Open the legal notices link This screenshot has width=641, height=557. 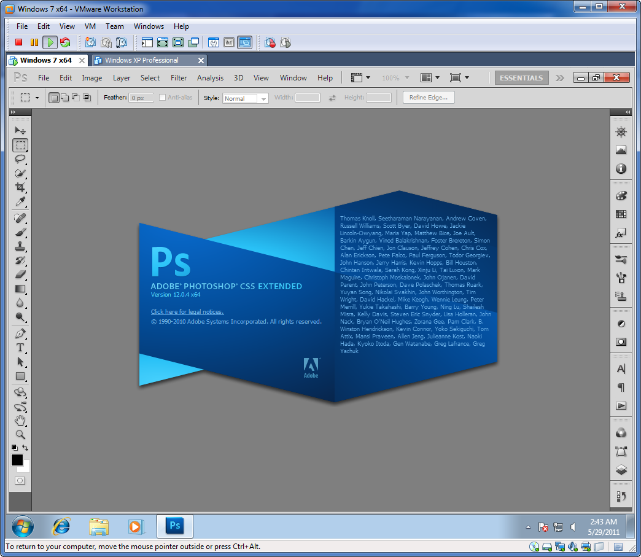click(x=187, y=311)
